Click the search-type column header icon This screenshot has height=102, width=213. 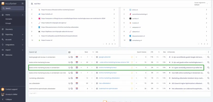tap(69, 52)
